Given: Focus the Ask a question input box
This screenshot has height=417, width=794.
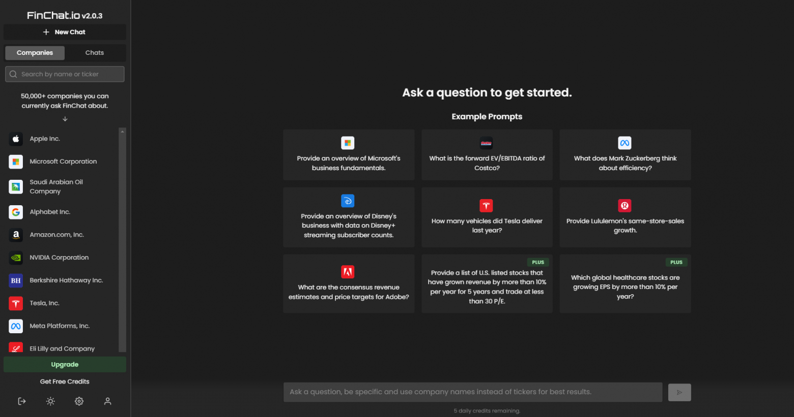Looking at the screenshot, I should tap(472, 392).
